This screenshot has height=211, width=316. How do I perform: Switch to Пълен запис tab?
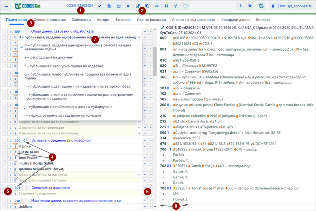pos(17,20)
